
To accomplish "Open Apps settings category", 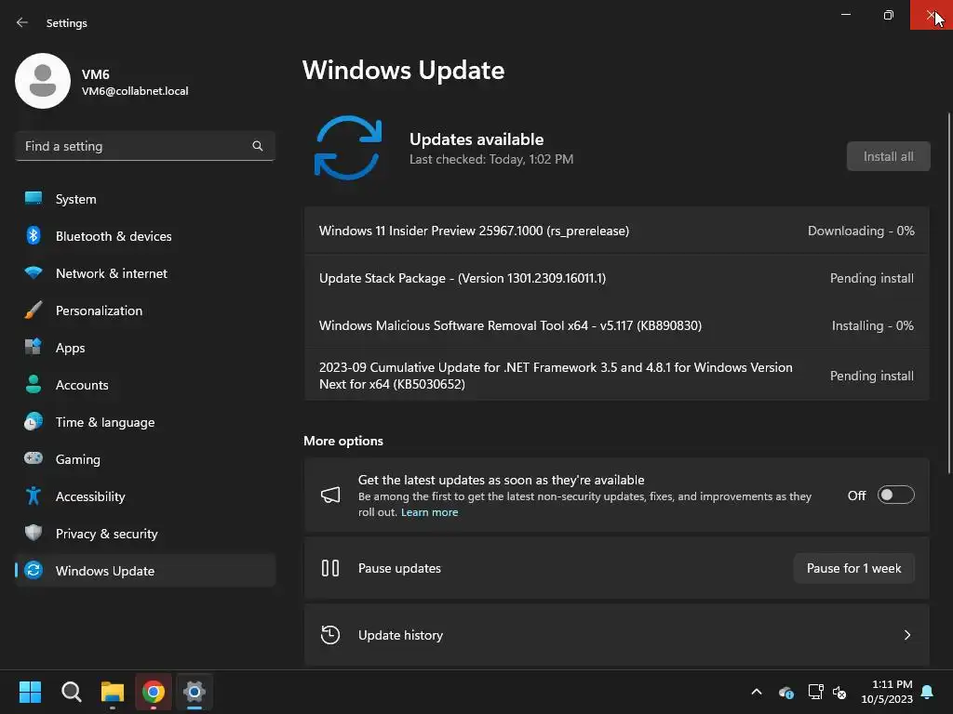I will click(145, 348).
